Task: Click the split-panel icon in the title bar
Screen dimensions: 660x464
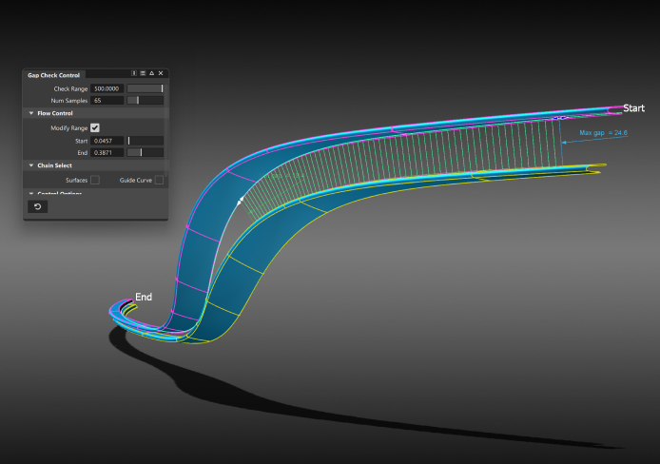Action: [134, 73]
